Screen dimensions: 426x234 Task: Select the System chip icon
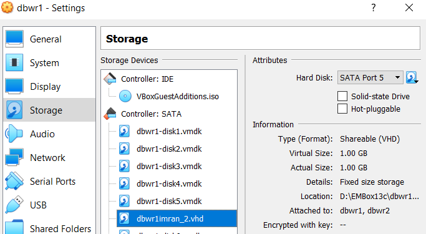tap(14, 62)
